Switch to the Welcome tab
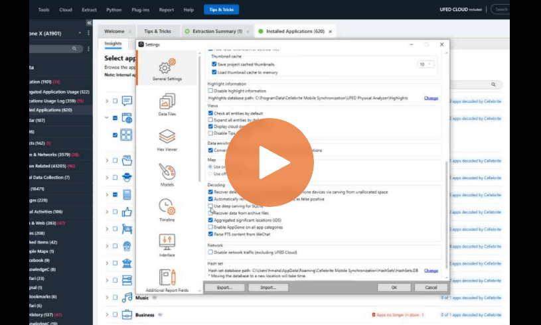Image resolution: width=541 pixels, height=325 pixels. [114, 31]
